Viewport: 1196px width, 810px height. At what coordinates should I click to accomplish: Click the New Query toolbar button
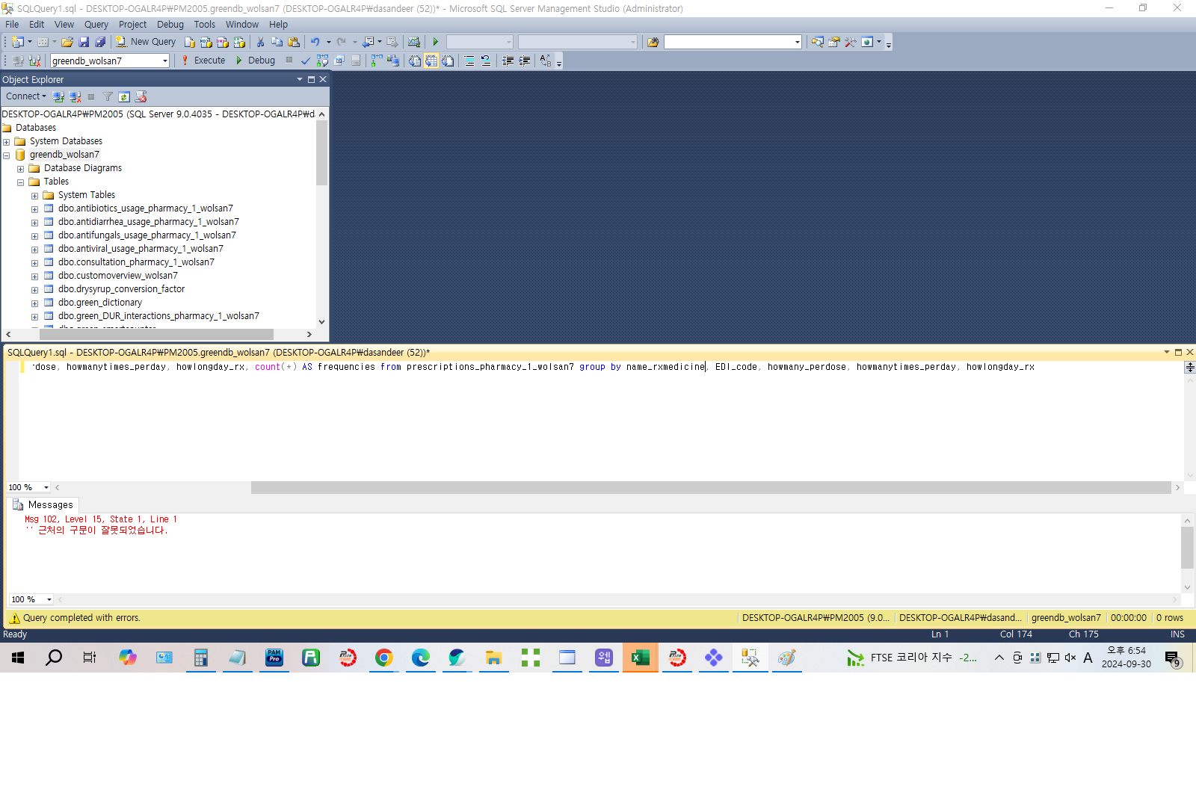(145, 41)
